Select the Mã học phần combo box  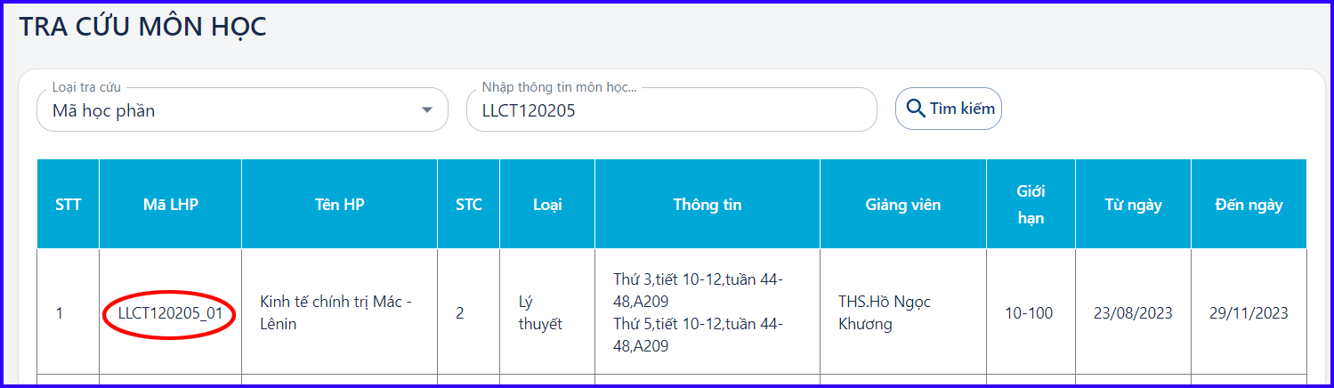(x=242, y=109)
